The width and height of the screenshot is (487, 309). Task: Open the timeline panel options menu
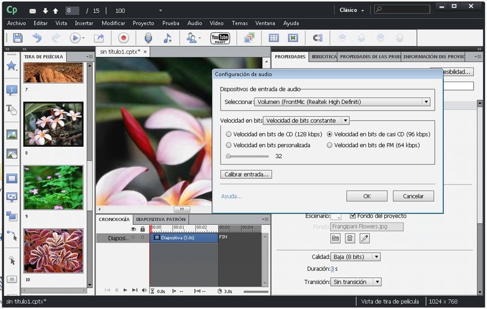265,219
